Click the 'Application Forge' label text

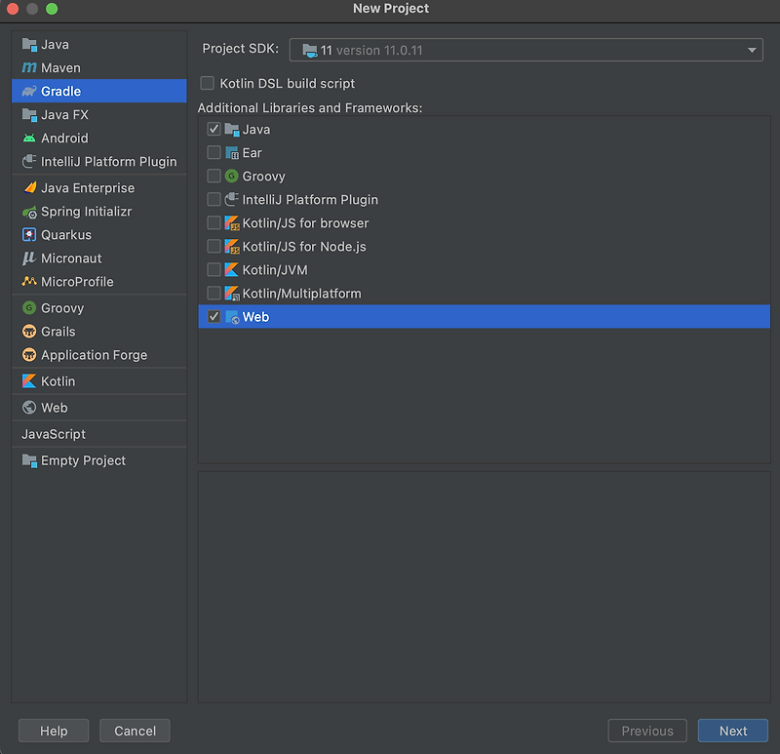[x=94, y=355]
